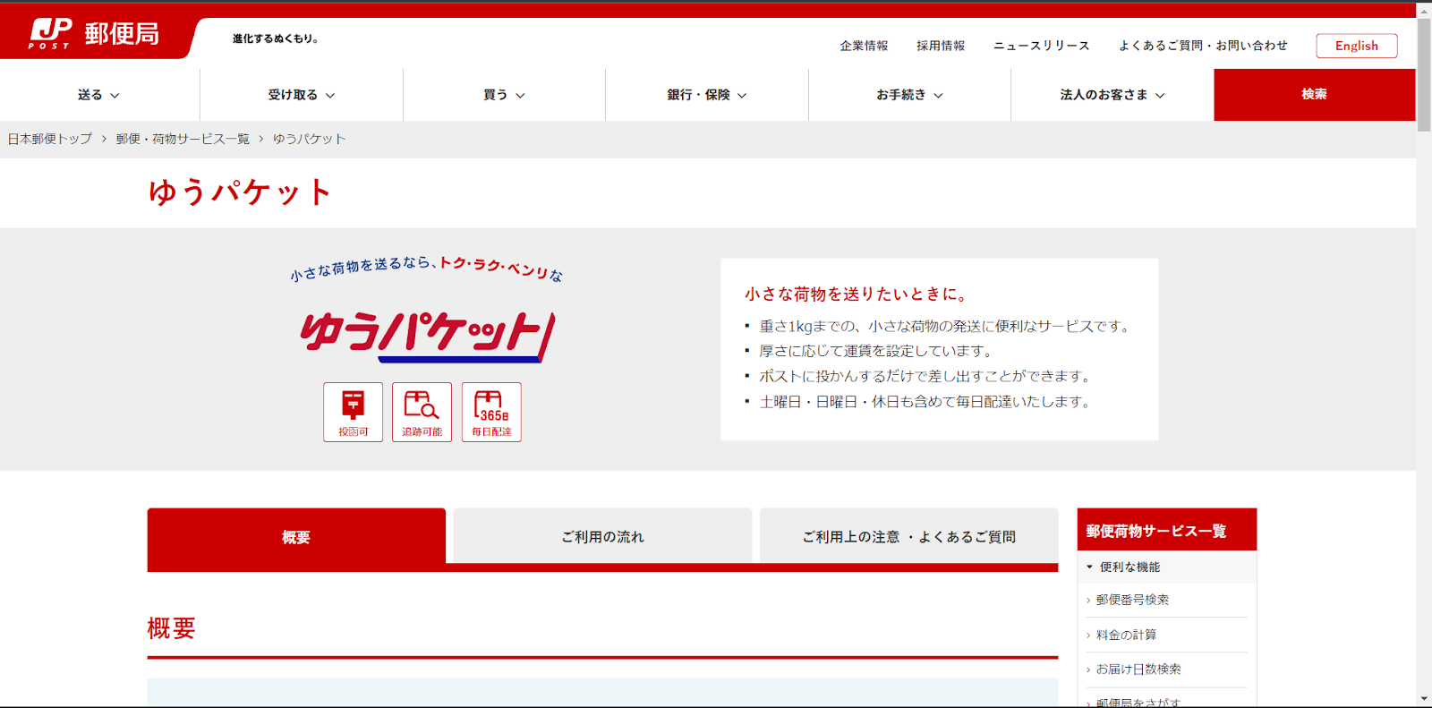Viewport: 1432px width, 708px height.
Task: Click the 投函可 mailbox icon
Action: 354,412
